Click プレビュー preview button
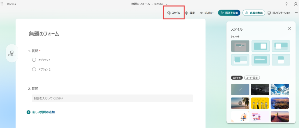Viewport: 299px width, 128px height. point(207,13)
